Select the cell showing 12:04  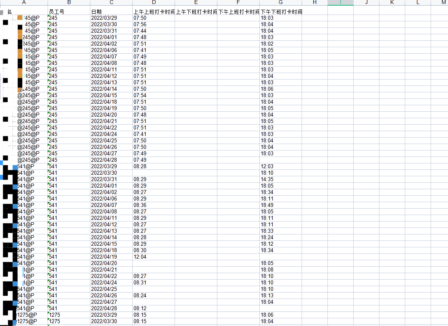pyautogui.click(x=154, y=257)
